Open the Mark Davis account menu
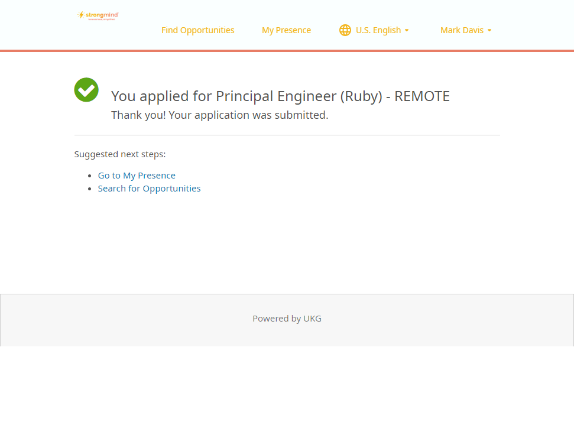 click(462, 30)
